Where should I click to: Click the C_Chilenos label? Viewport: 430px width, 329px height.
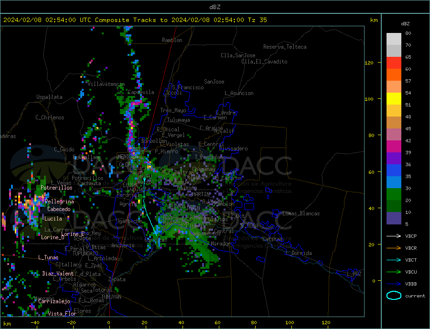pyautogui.click(x=50, y=117)
